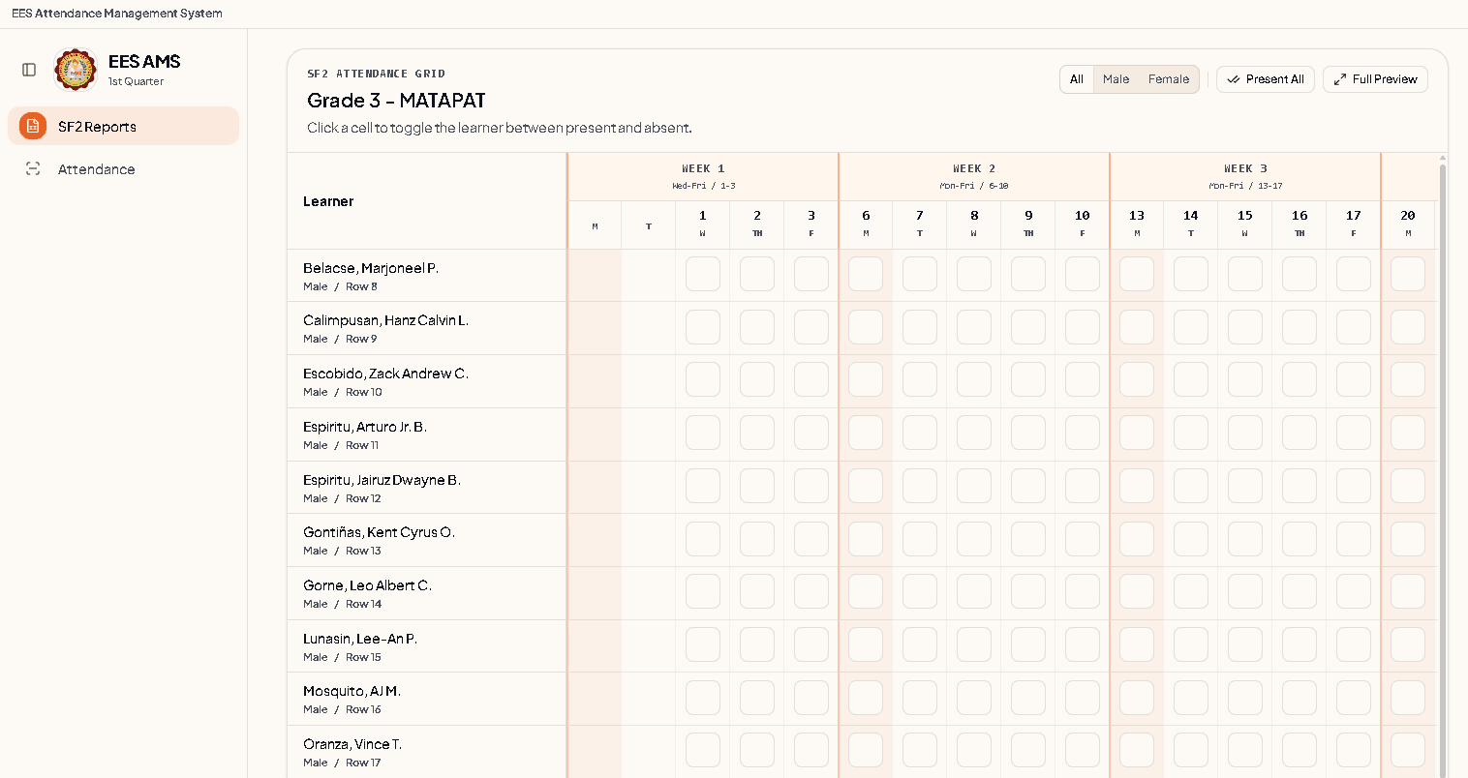The height and width of the screenshot is (778, 1468).
Task: Click the Attendance scan icon in sidebar
Action: (x=33, y=168)
